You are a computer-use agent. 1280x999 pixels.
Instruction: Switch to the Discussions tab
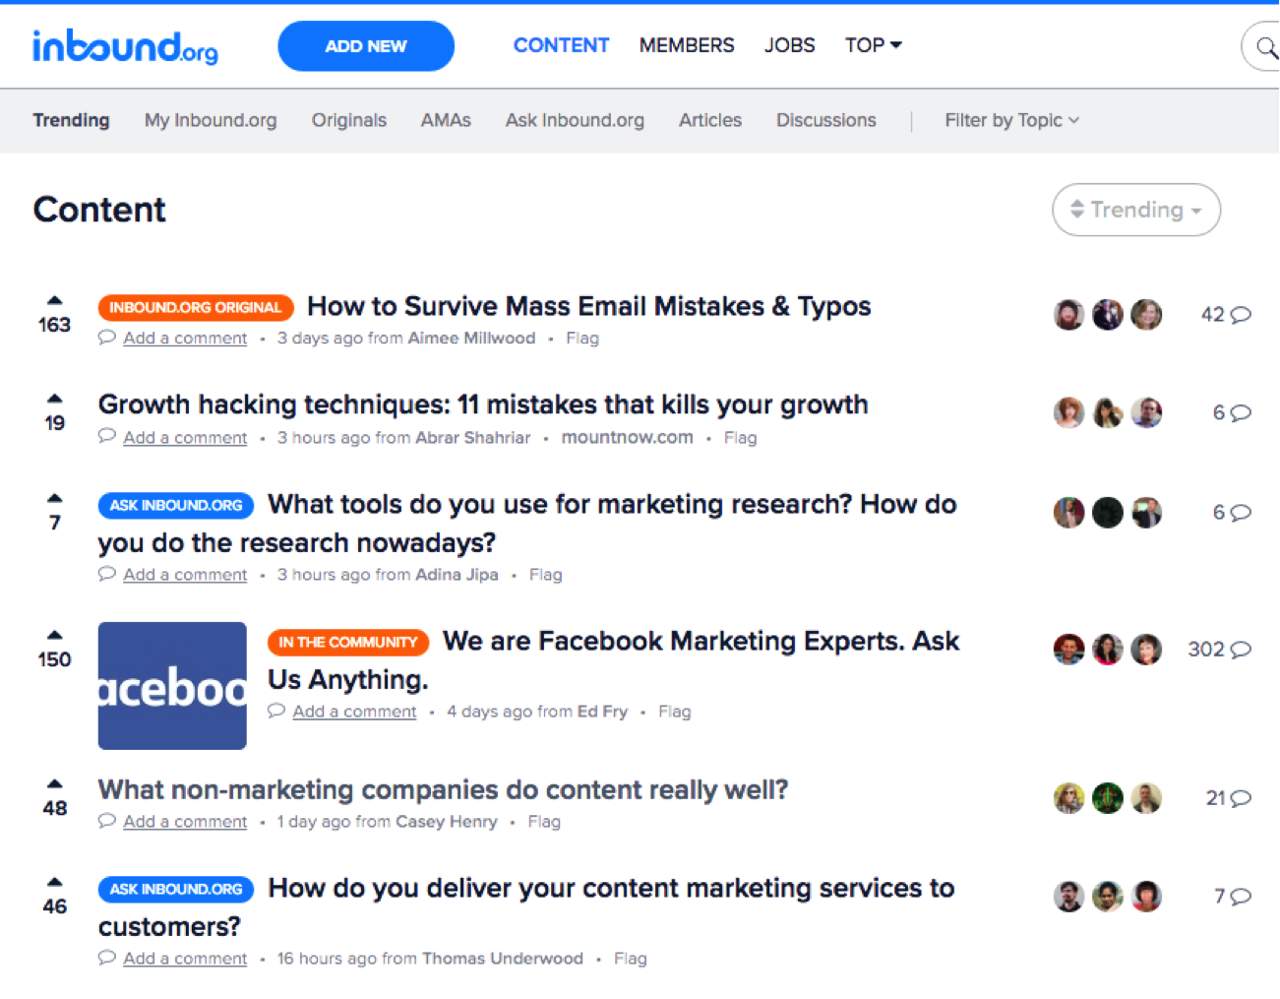pos(826,120)
